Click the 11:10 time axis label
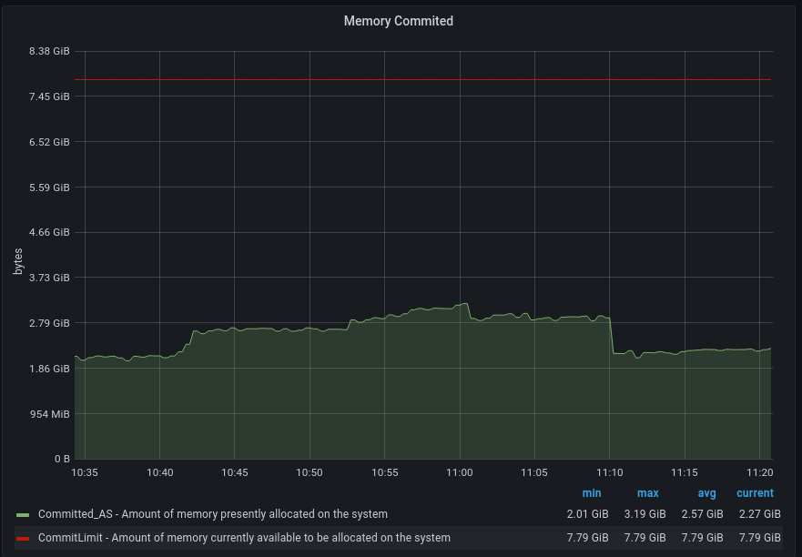802x557 pixels. point(610,472)
